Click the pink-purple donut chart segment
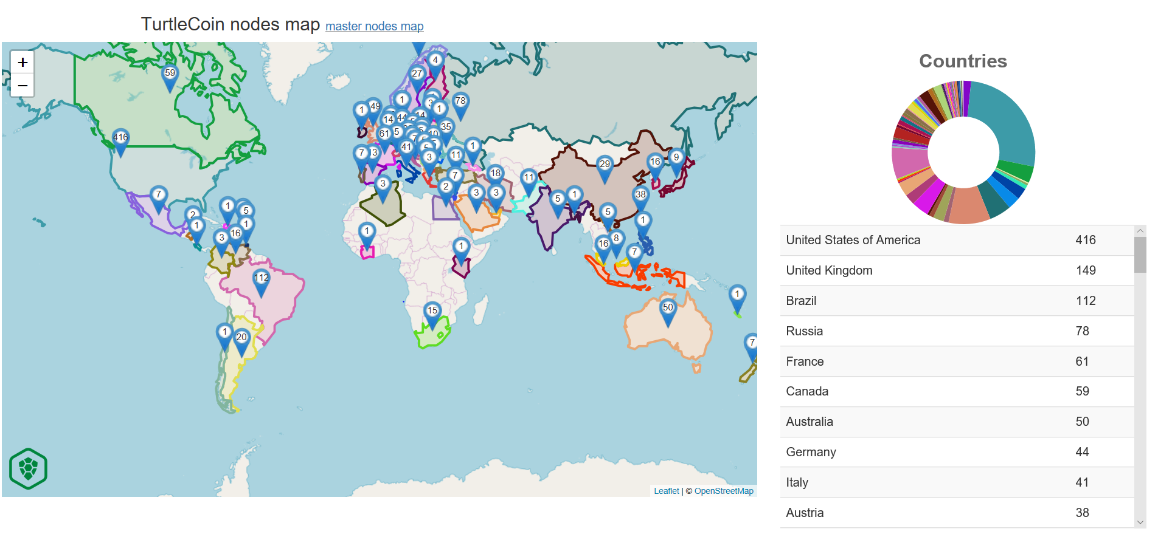The width and height of the screenshot is (1158, 551). (909, 163)
